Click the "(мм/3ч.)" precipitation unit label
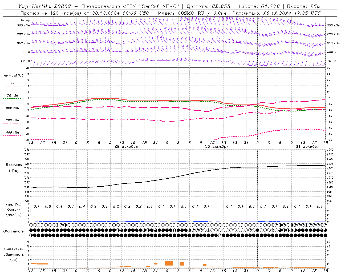The width and height of the screenshot is (341, 273). coord(14,204)
